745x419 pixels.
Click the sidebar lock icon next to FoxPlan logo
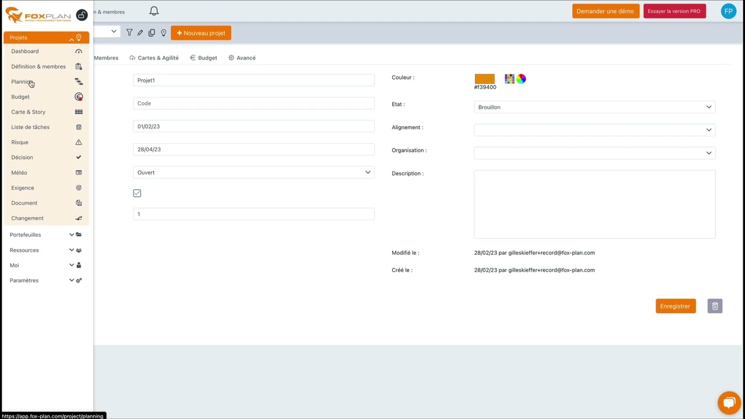pyautogui.click(x=82, y=15)
